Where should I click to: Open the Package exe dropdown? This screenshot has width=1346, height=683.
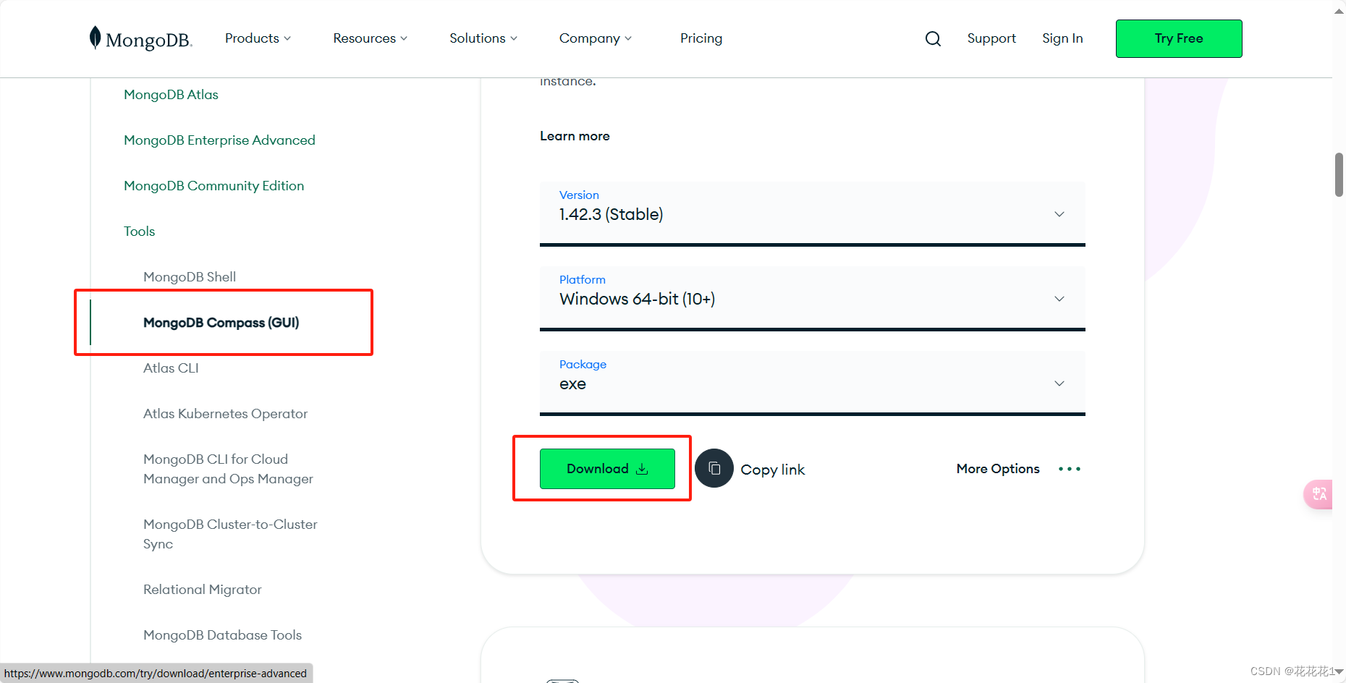813,383
